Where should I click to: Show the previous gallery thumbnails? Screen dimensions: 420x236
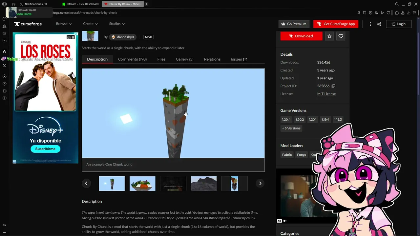point(86,184)
